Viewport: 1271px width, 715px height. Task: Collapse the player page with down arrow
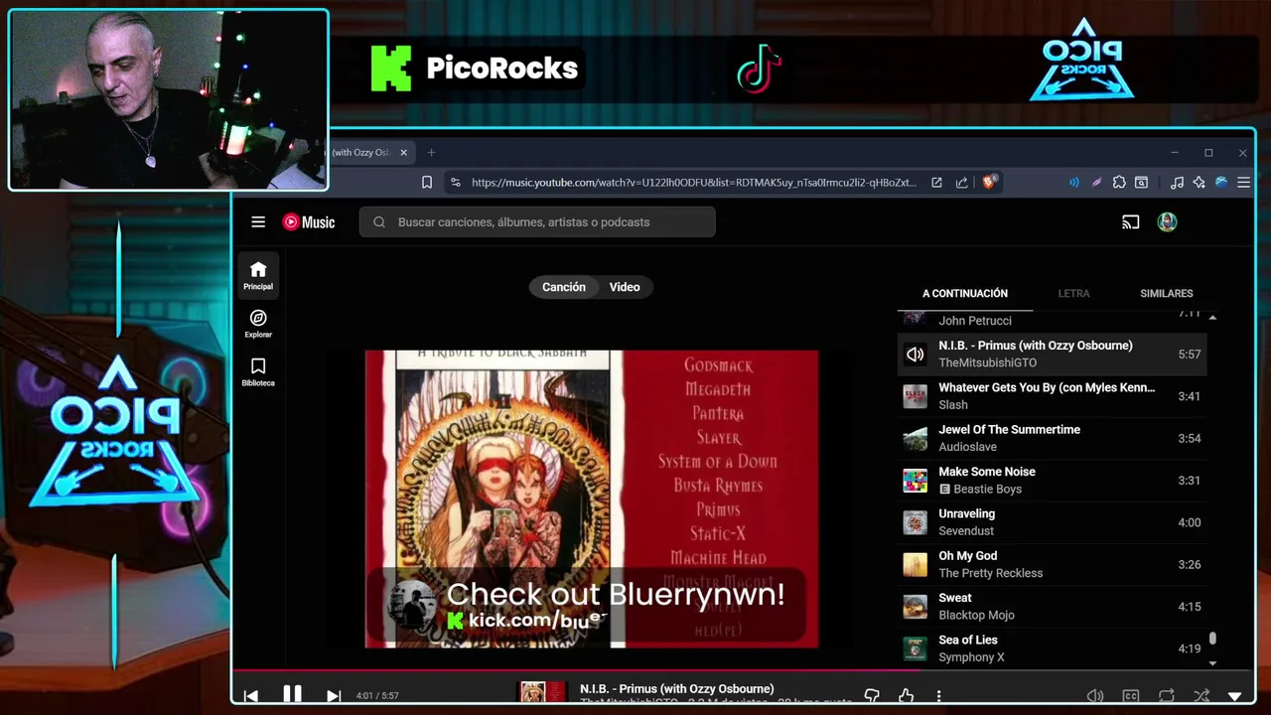(1235, 696)
